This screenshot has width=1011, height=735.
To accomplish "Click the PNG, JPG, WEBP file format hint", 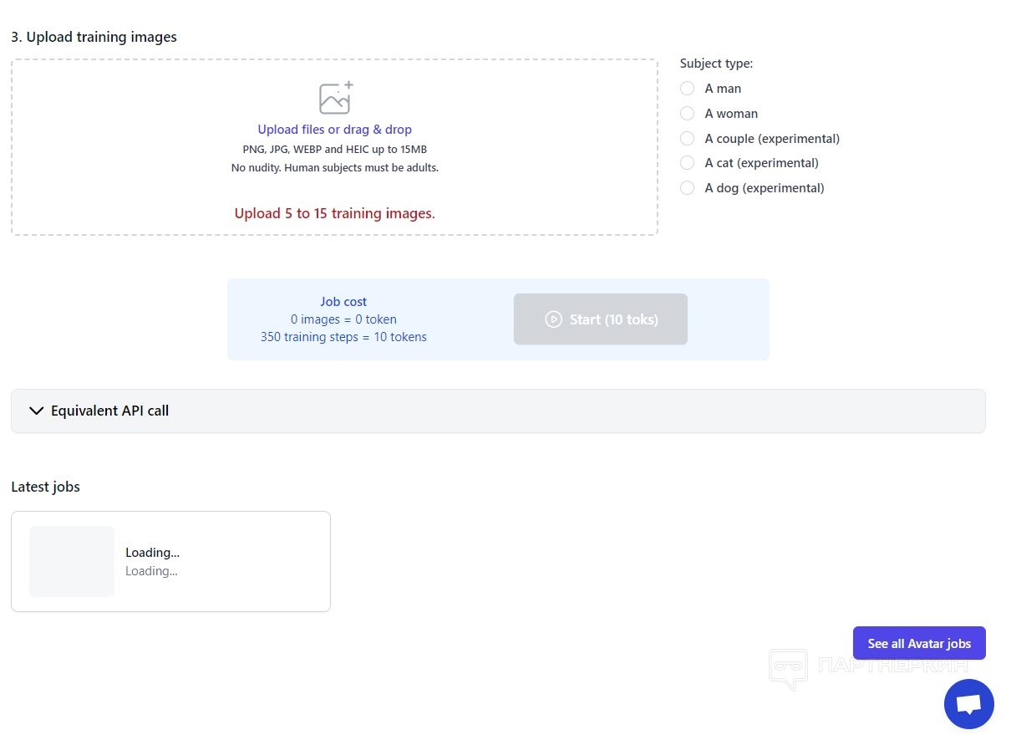I will coord(334,150).
